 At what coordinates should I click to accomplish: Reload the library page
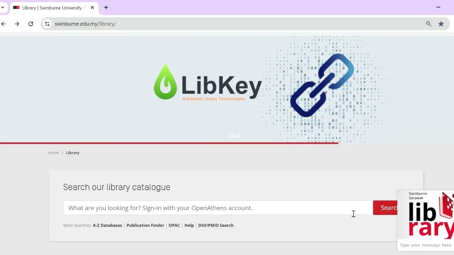pyautogui.click(x=31, y=24)
